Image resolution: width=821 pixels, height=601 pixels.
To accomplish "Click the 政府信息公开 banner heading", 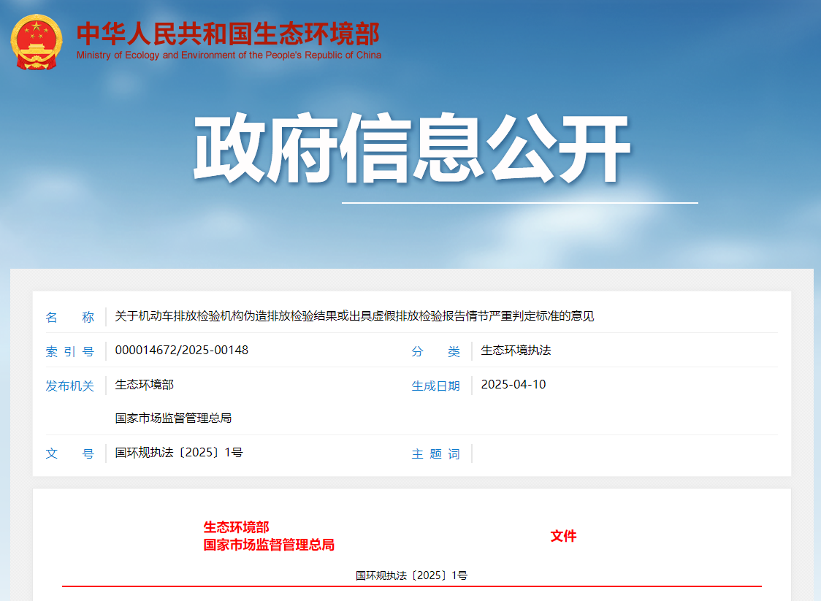I will pos(412,147).
